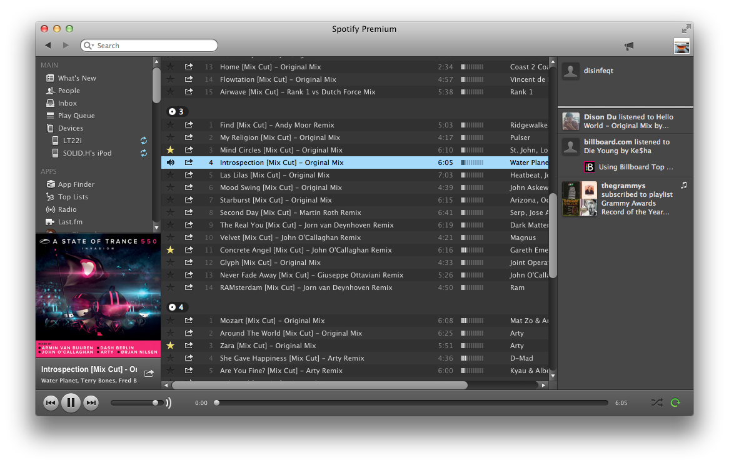Skip to the previous track
This screenshot has height=465, width=729.
(51, 402)
